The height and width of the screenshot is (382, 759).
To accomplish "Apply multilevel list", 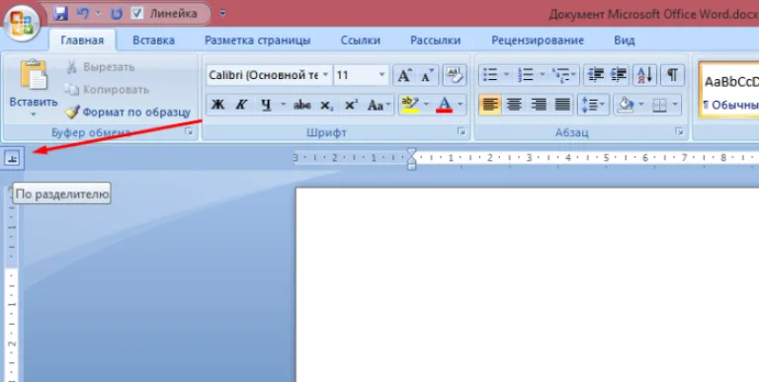I will (564, 75).
